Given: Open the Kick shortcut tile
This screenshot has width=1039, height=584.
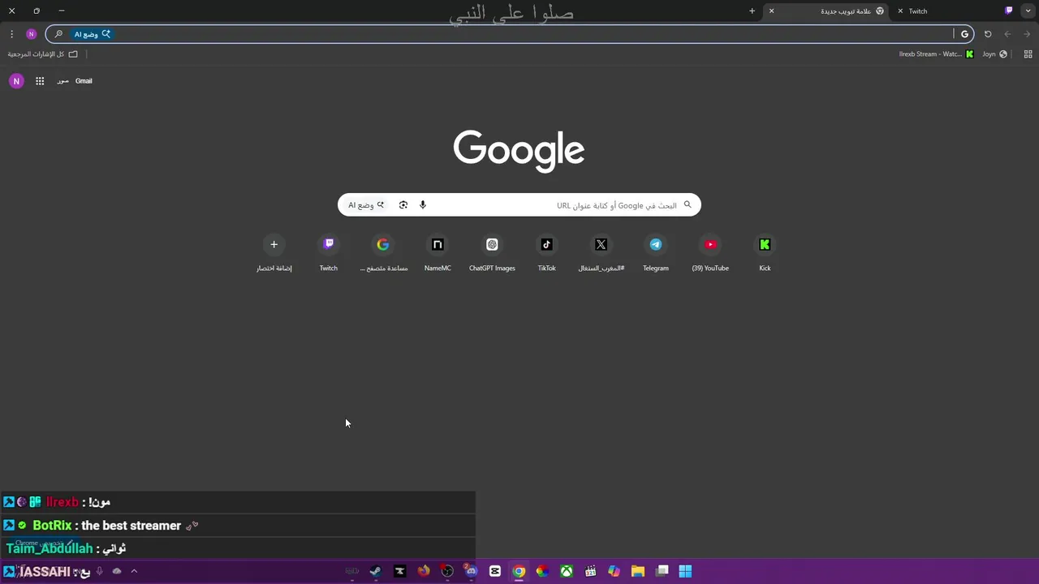Looking at the screenshot, I should (765, 253).
